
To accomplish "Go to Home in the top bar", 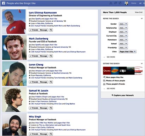I will (x=134, y=3).
